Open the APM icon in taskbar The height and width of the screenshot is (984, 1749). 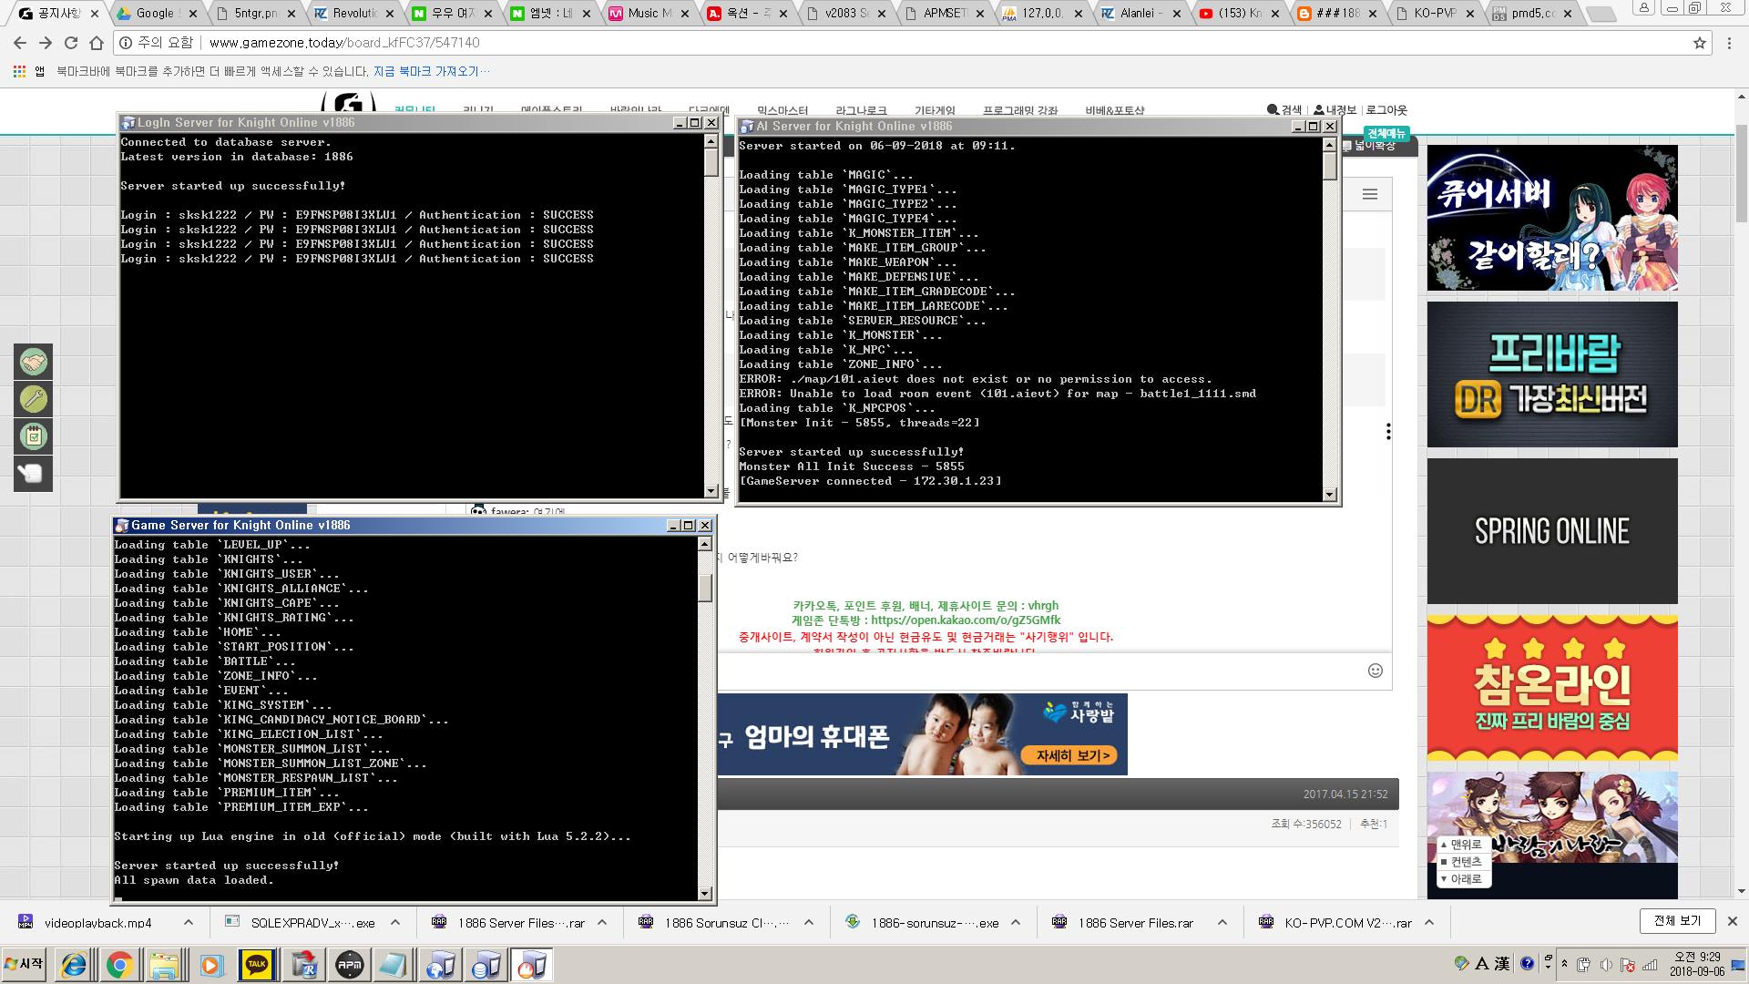(x=349, y=965)
